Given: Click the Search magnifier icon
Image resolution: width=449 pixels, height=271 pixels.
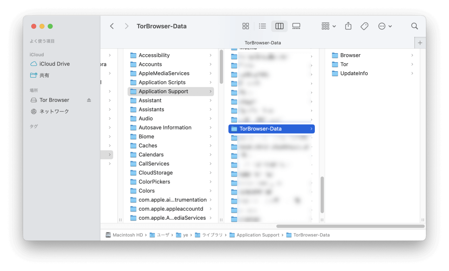Looking at the screenshot, I should tap(414, 26).
